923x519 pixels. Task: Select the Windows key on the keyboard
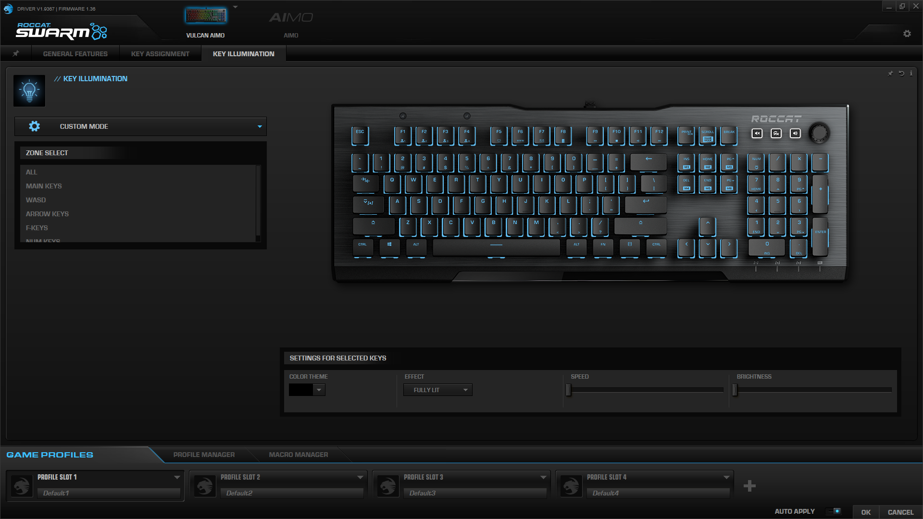[x=389, y=247]
